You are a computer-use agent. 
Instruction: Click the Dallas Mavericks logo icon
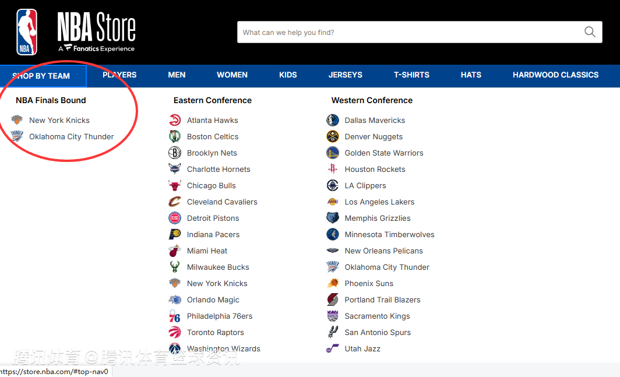click(333, 120)
